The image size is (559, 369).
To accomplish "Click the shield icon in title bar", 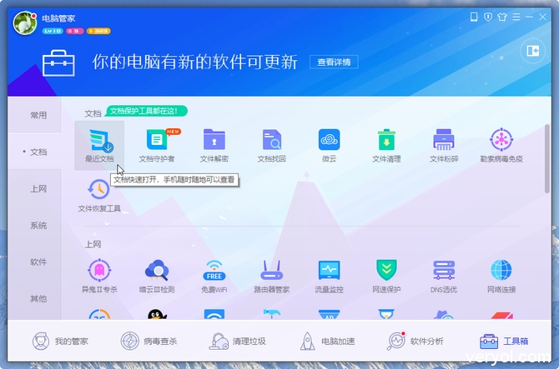I will (488, 17).
